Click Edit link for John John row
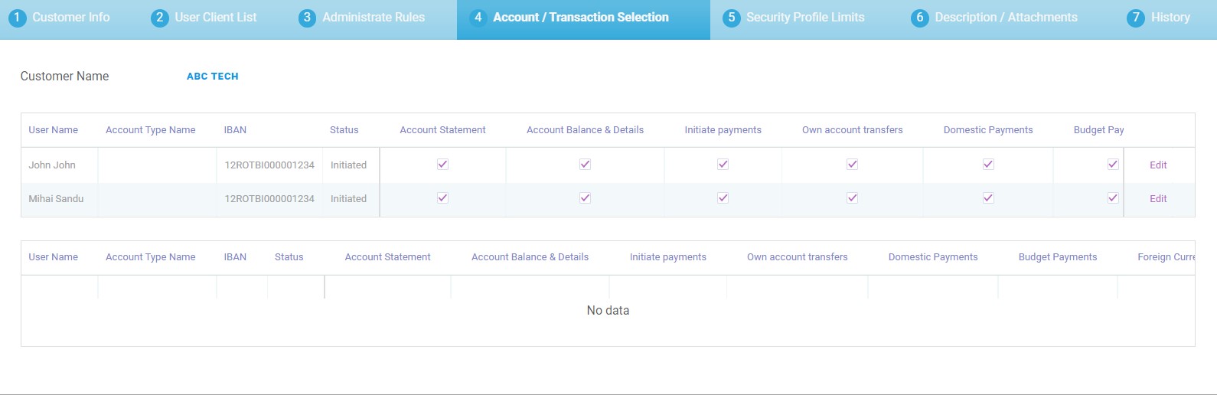The width and height of the screenshot is (1217, 395). click(1158, 165)
